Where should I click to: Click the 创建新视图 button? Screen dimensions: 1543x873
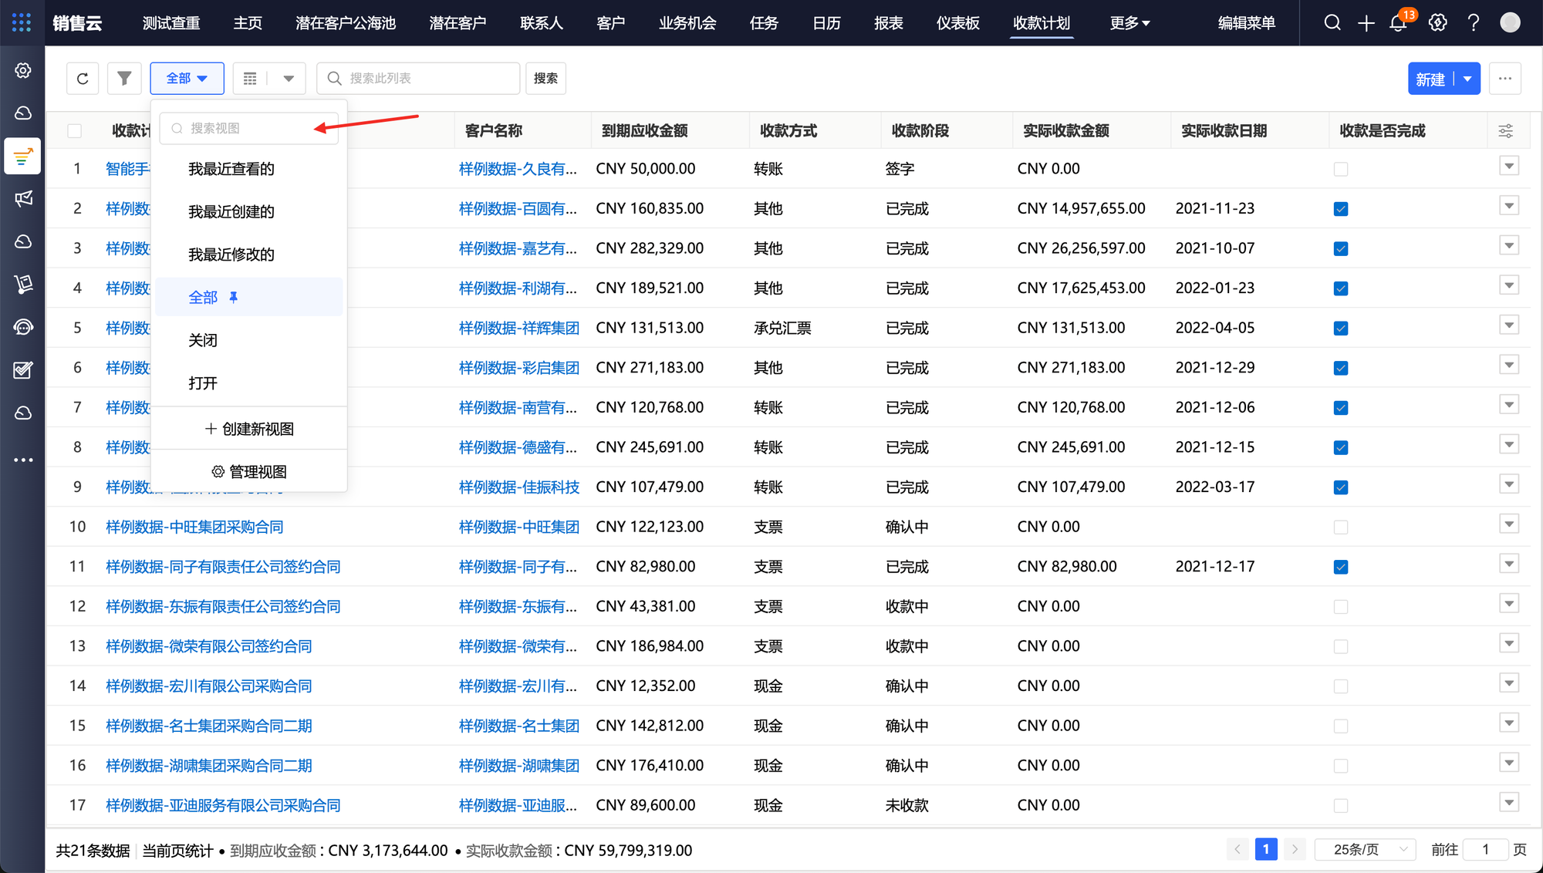tap(249, 429)
